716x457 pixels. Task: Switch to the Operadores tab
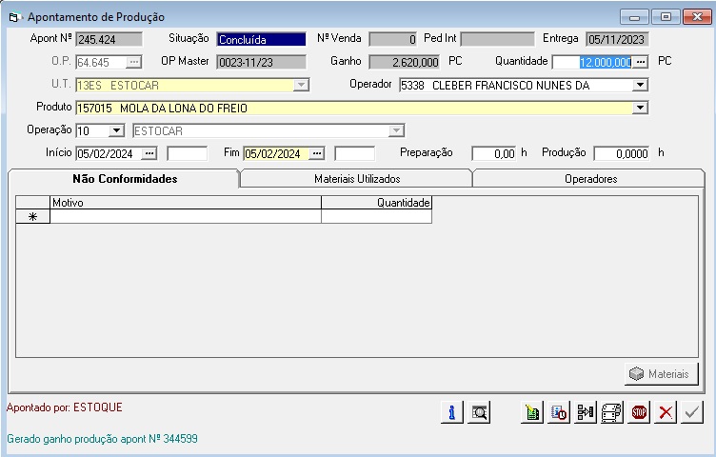[x=590, y=178]
